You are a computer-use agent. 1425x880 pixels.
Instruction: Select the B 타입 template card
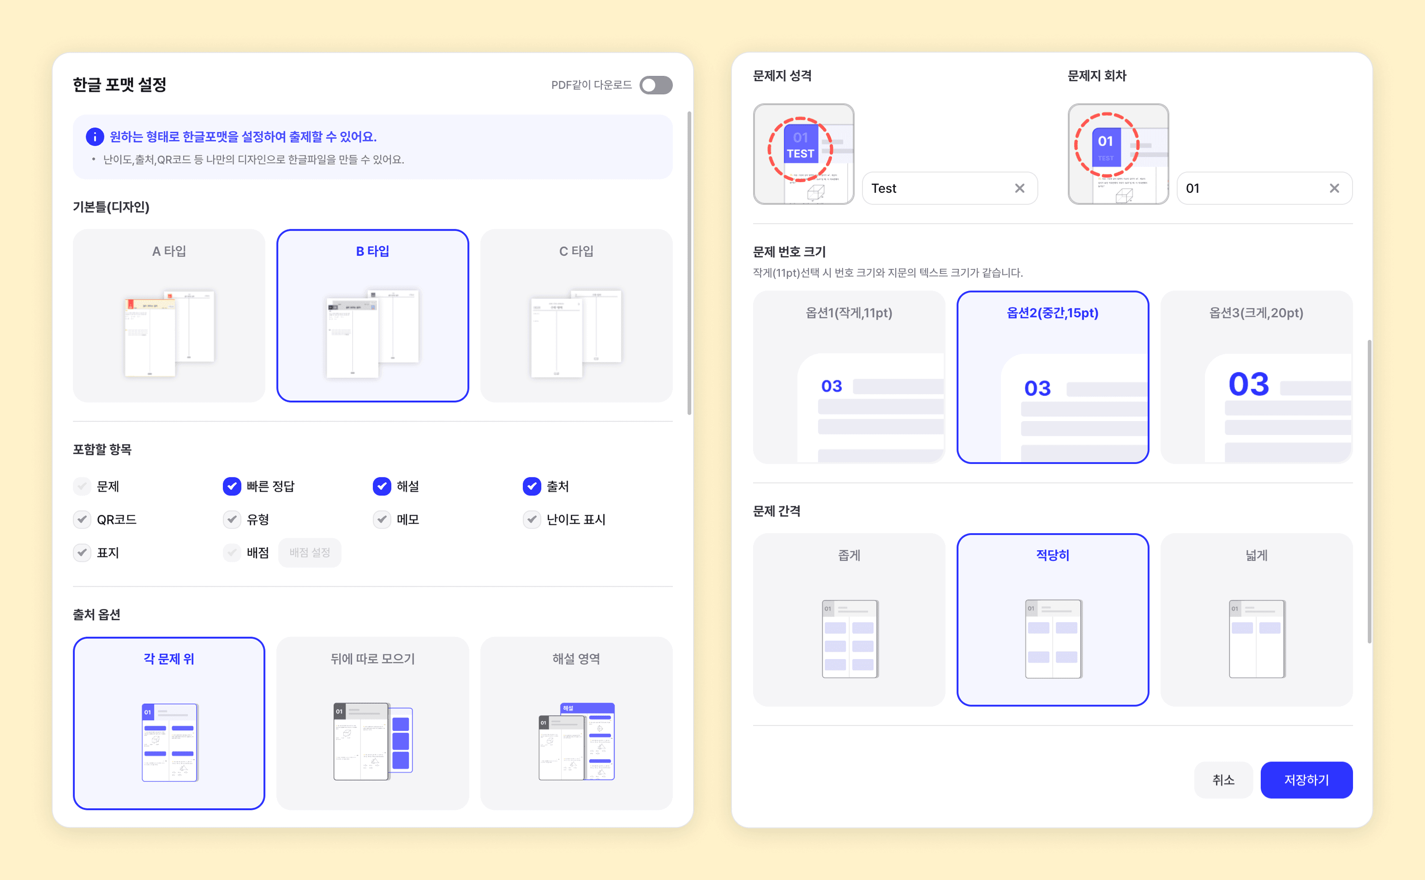point(373,315)
